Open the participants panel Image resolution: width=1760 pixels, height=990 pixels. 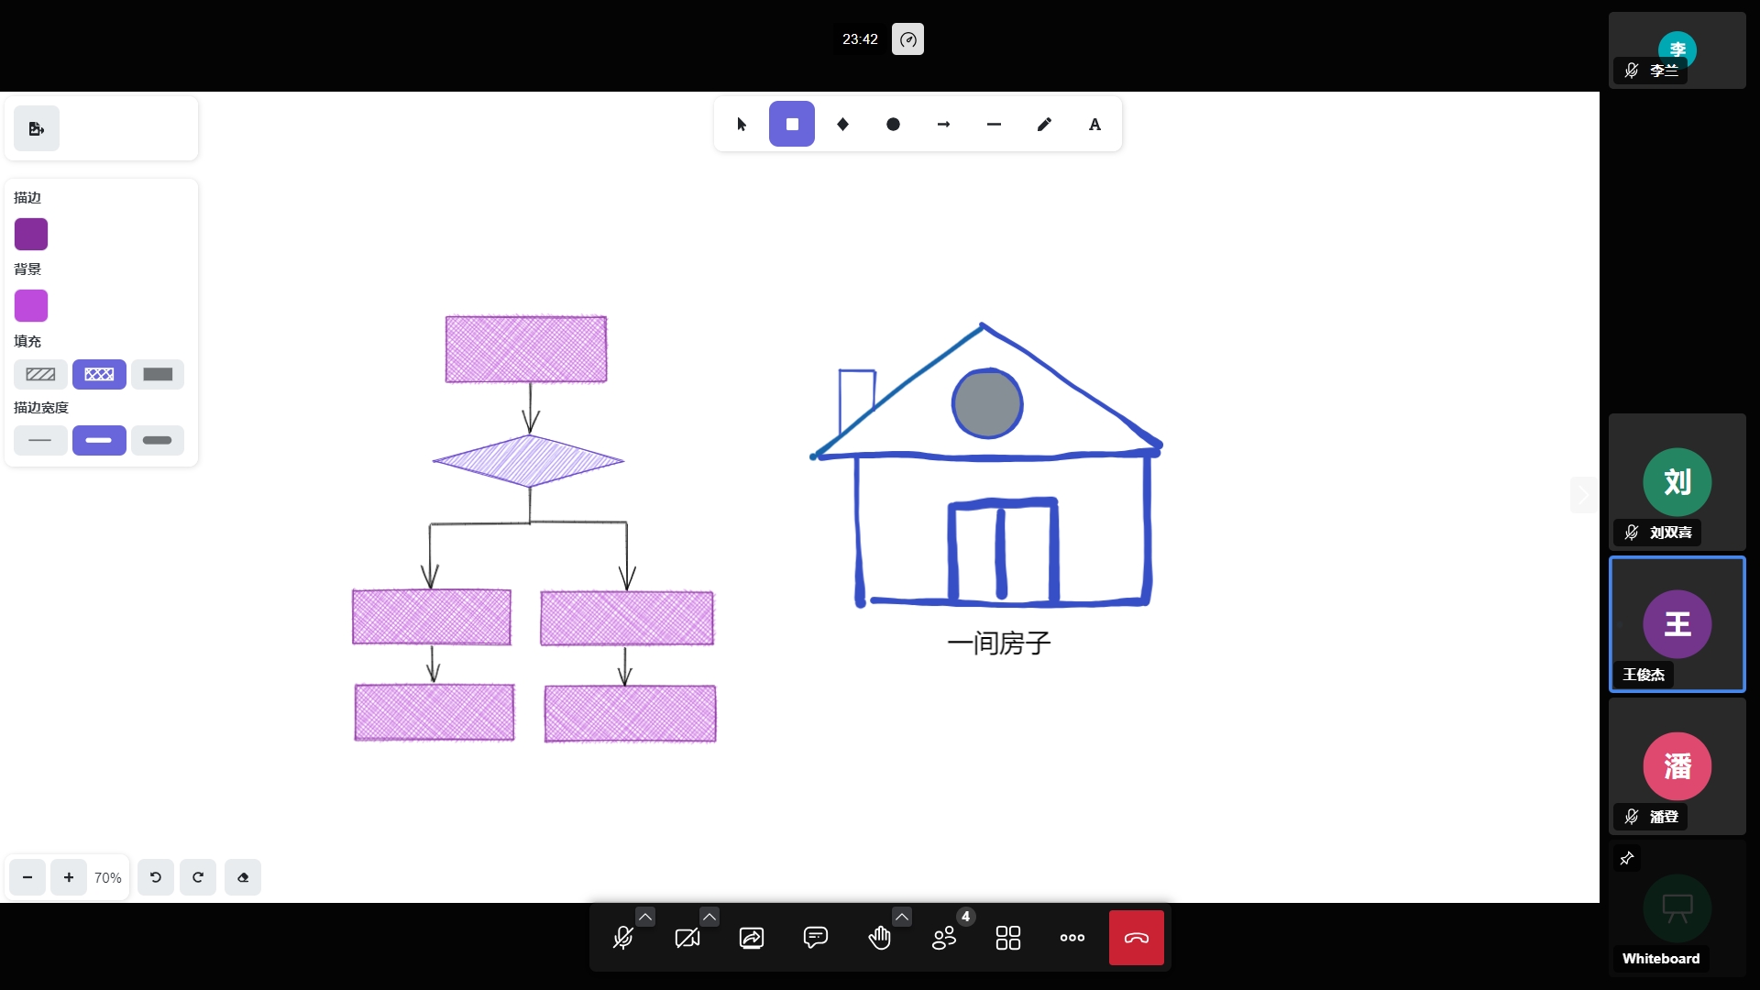point(944,938)
